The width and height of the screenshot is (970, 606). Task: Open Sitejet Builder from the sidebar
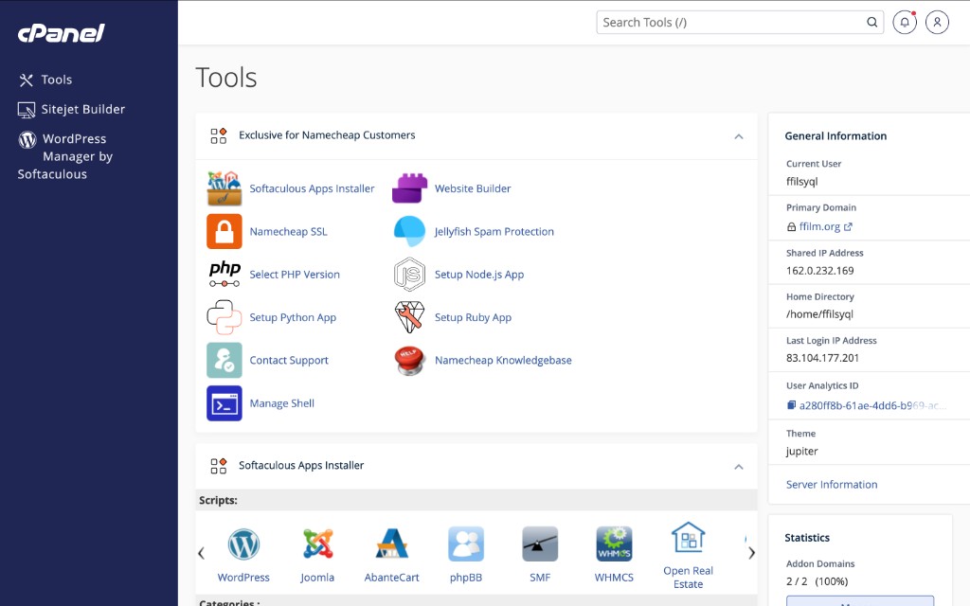point(82,110)
